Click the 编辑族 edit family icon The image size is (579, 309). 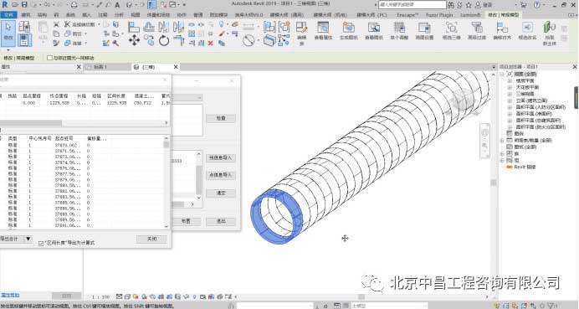[302, 33]
